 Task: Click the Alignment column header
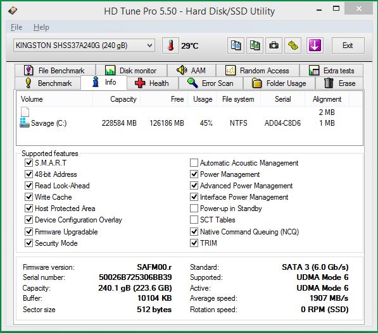(x=327, y=99)
